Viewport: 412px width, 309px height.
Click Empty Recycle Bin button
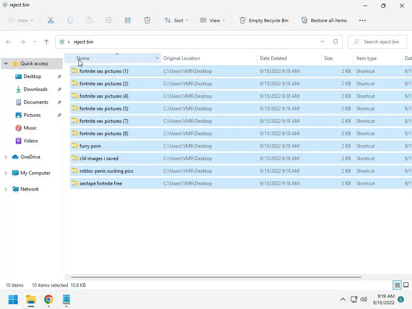pos(264,20)
